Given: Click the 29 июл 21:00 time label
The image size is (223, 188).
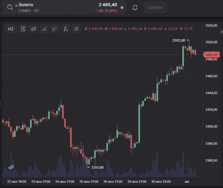Looking at the screenshot, I should click(137, 182).
